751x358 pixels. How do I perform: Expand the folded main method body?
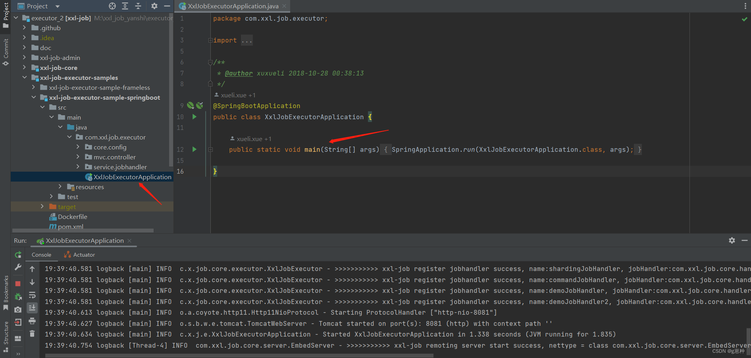coord(210,149)
